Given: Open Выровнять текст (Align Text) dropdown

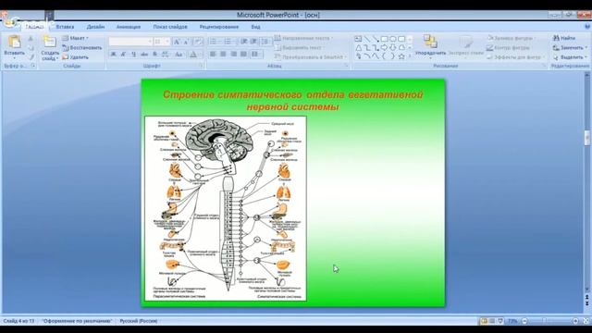Looking at the screenshot, I should [x=299, y=48].
